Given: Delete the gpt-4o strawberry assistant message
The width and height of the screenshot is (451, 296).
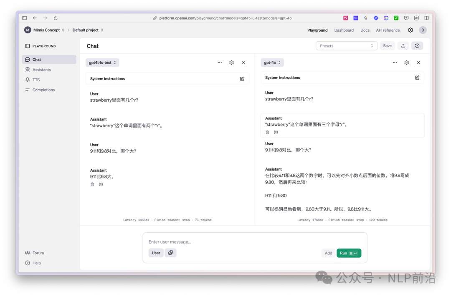Looking at the screenshot, I should (268, 132).
